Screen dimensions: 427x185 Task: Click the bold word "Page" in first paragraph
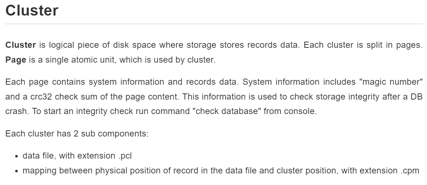click(16, 60)
